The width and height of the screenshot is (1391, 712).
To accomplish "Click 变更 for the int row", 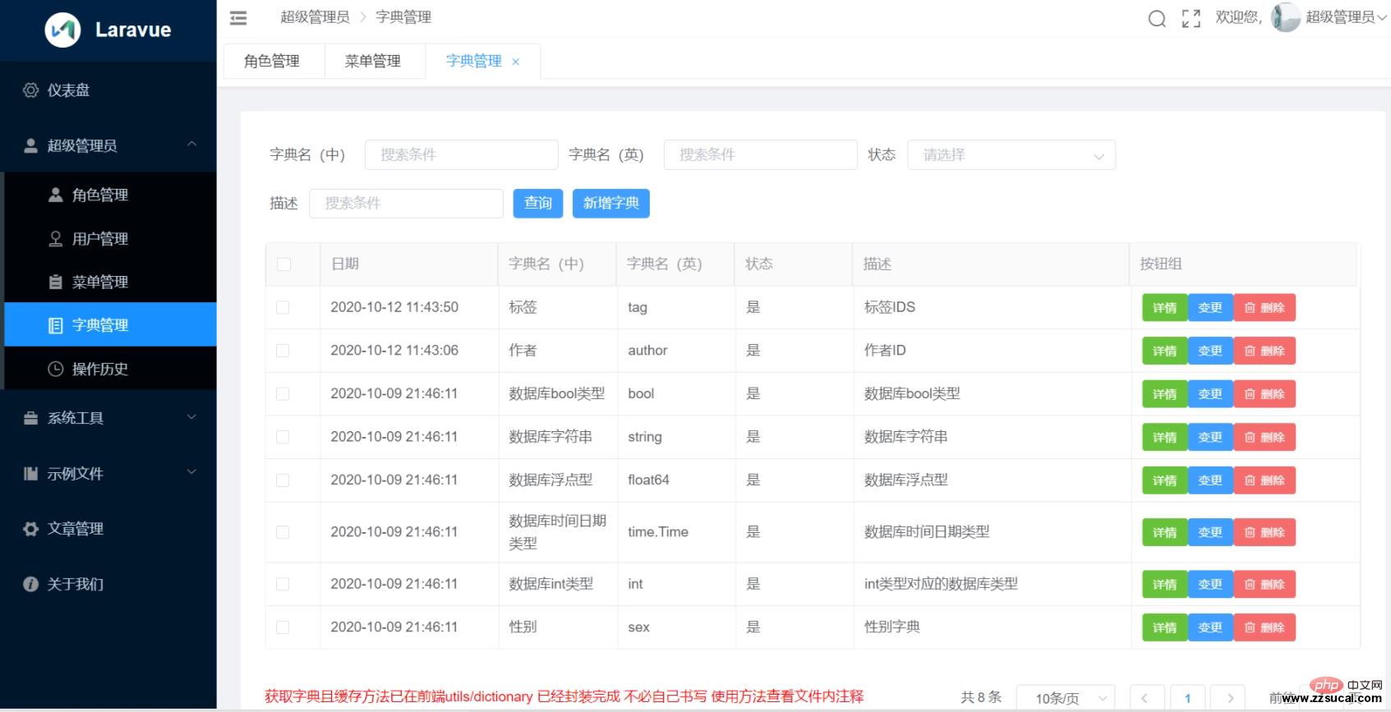I will coord(1210,585).
